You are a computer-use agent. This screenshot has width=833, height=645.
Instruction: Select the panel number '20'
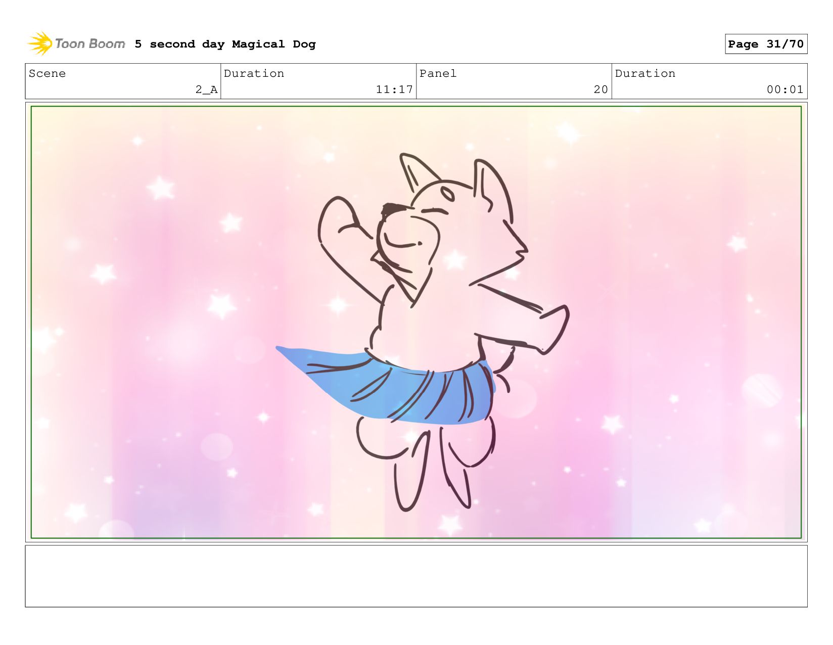(601, 89)
